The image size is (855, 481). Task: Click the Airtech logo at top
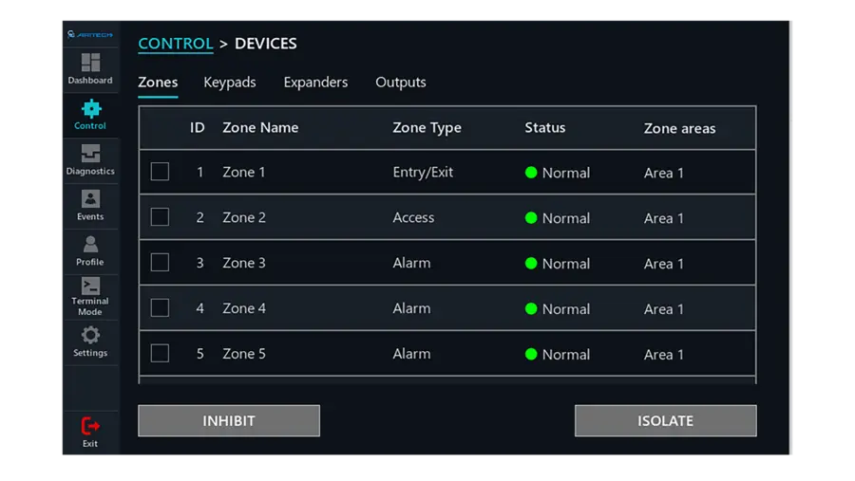(90, 35)
